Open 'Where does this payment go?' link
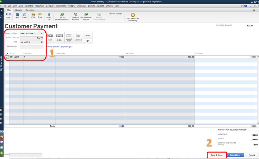The image size is (259, 159). [x=59, y=47]
